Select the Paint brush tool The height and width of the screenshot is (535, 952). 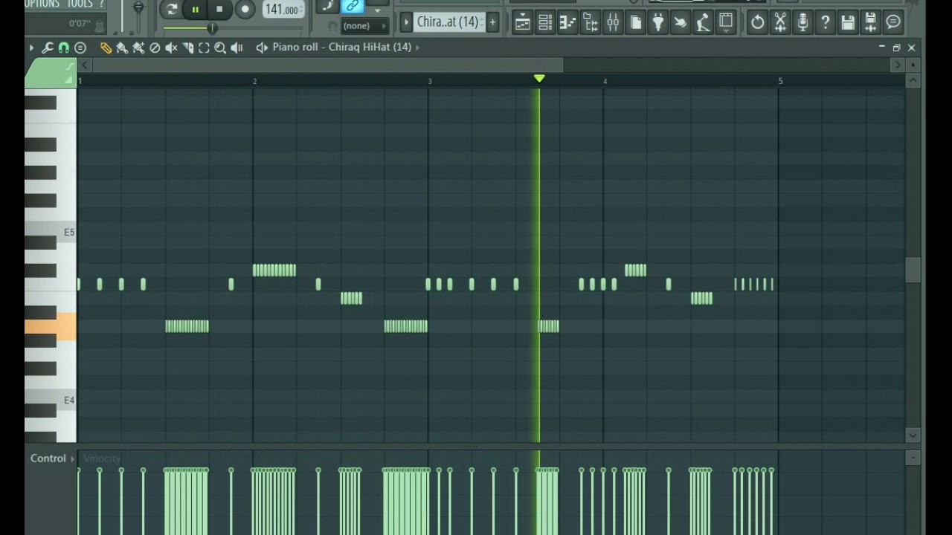pos(122,48)
